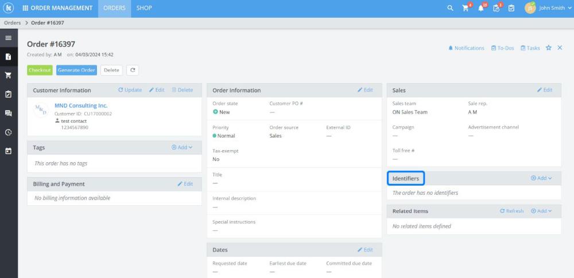Go to Orders breadcrumb
The width and height of the screenshot is (574, 278).
tap(13, 23)
